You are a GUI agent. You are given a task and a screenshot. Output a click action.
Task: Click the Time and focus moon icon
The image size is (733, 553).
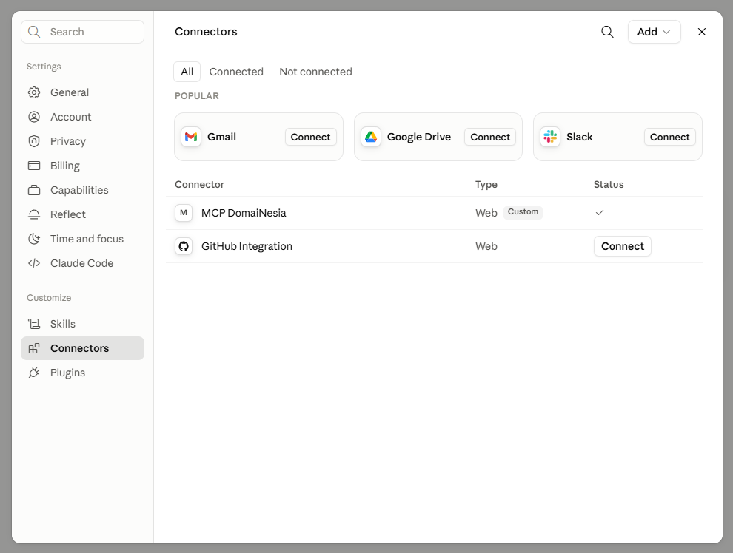point(34,239)
